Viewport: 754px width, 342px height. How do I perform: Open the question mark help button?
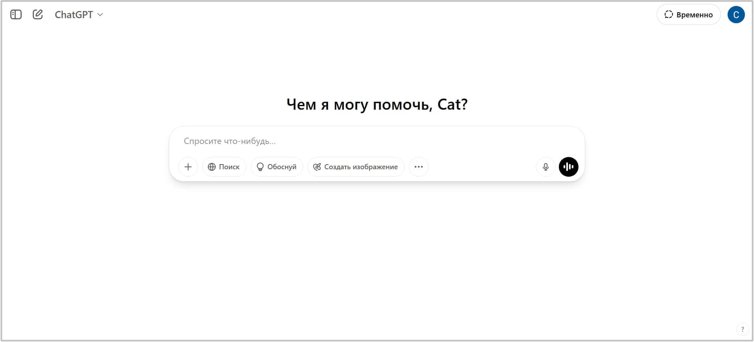point(743,329)
